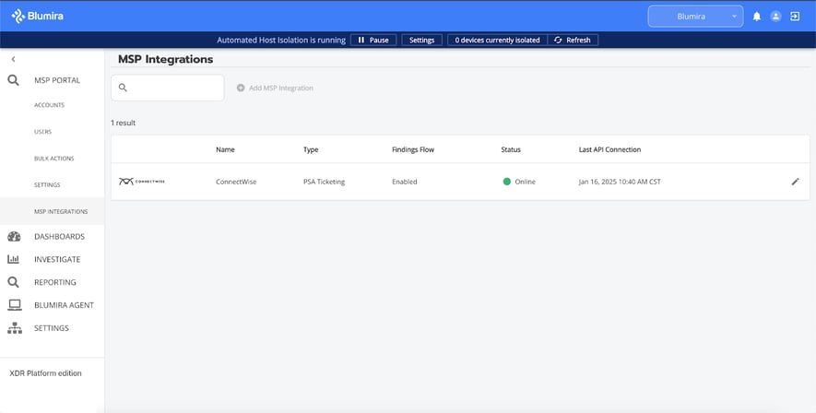Refresh the isolated devices count
This screenshot has height=413, width=816.
573,41
